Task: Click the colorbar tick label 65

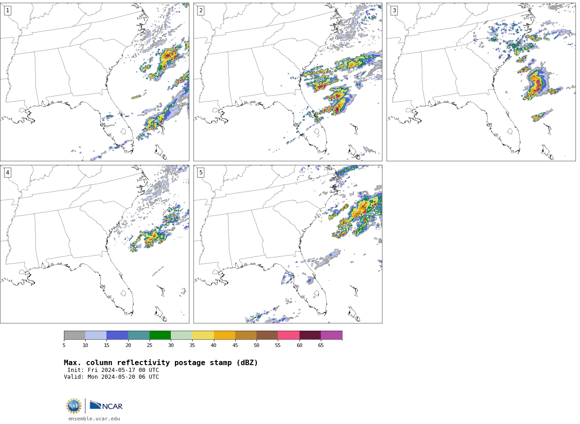Action: tap(321, 346)
